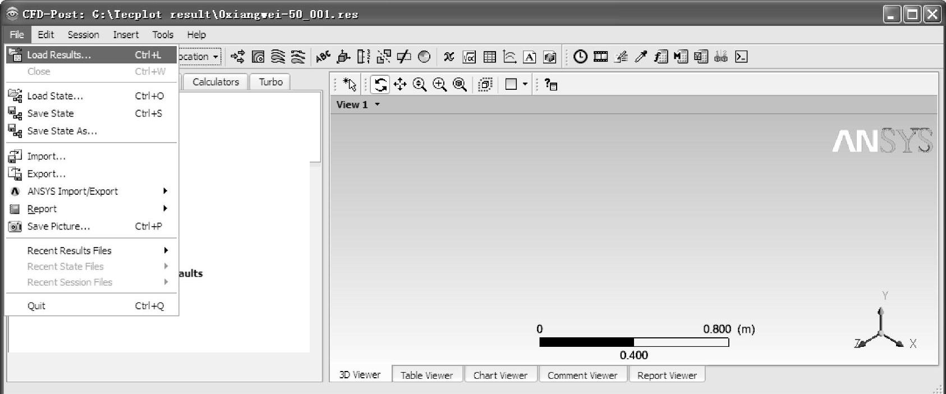Activate the Pan view tool

[400, 85]
